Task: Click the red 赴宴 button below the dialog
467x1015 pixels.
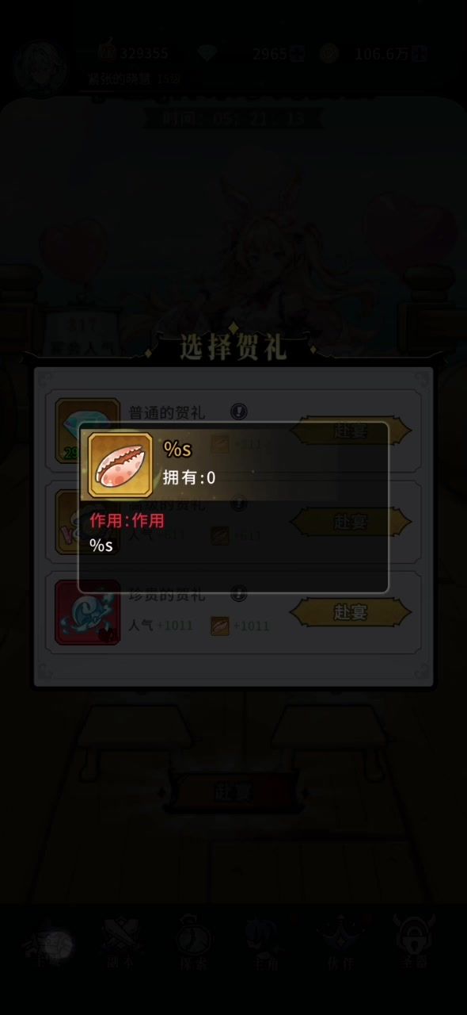Action: pos(233,791)
